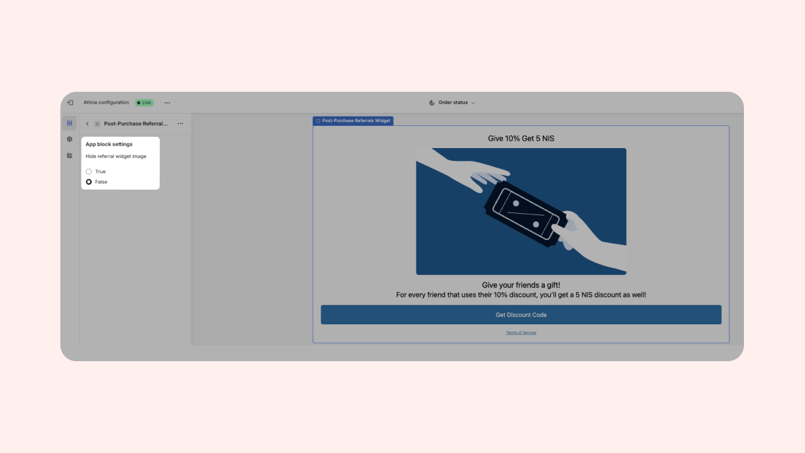Click the Post-Purchase Referral panel title
805x453 pixels.
point(136,124)
